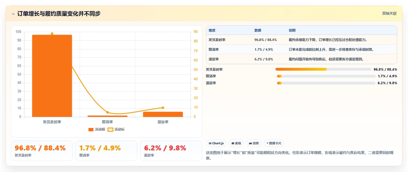Click the 退款率 progress bar
The image size is (408, 172).
click(326, 83)
